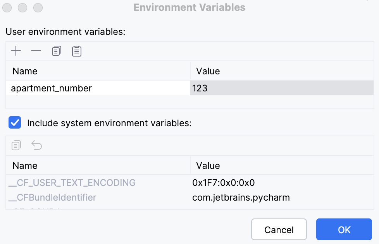Click the Value column header of system variables
The image size is (379, 244).
(x=208, y=165)
